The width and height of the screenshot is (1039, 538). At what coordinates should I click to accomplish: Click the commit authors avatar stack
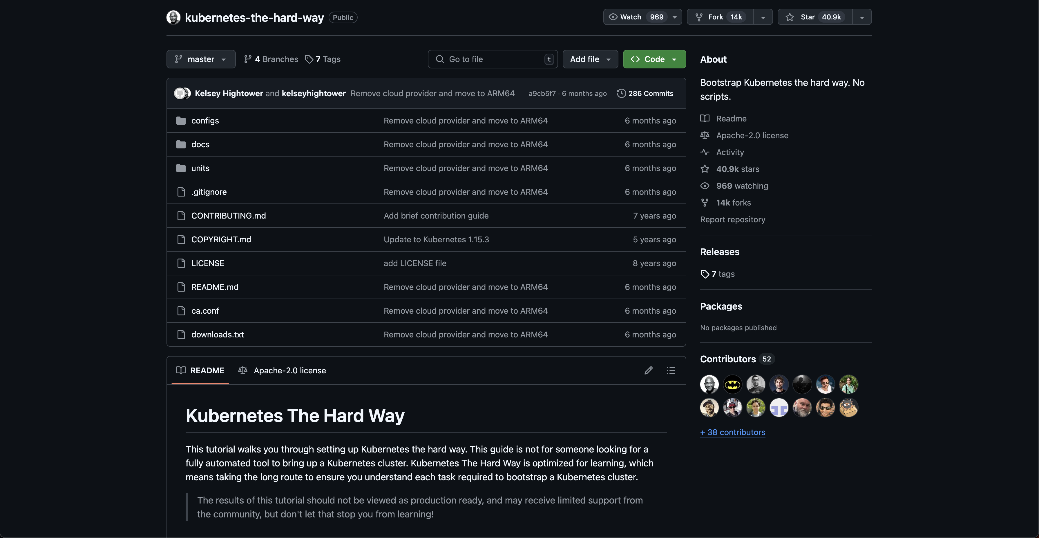[x=182, y=94]
